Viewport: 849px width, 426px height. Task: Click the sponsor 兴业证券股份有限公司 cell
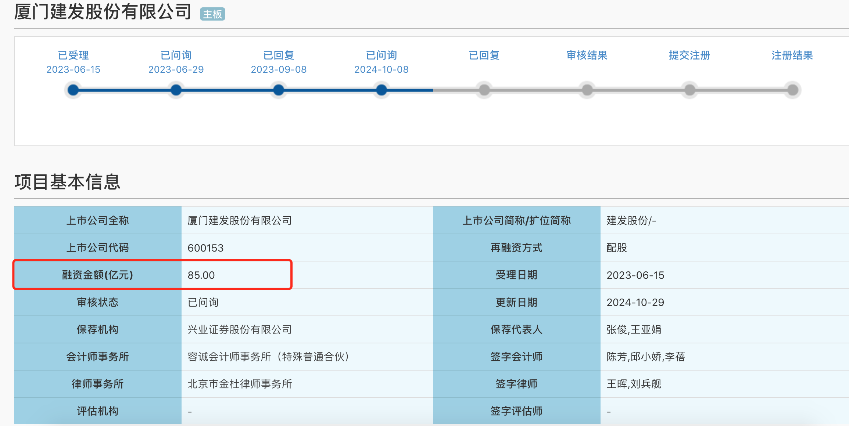(x=240, y=329)
